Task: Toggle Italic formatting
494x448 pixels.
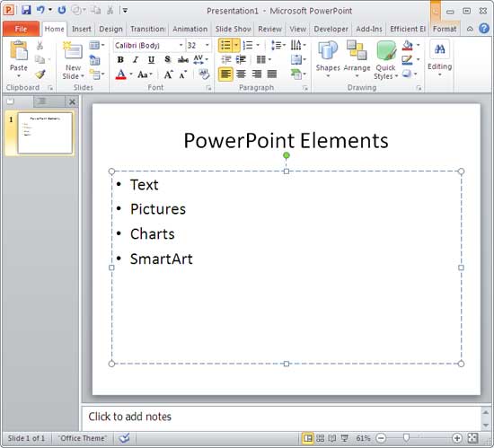Action: (136, 59)
